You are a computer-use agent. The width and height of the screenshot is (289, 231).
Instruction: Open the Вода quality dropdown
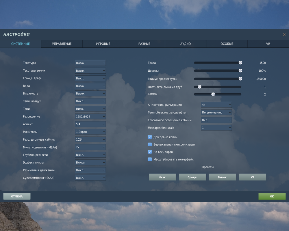click(90, 86)
